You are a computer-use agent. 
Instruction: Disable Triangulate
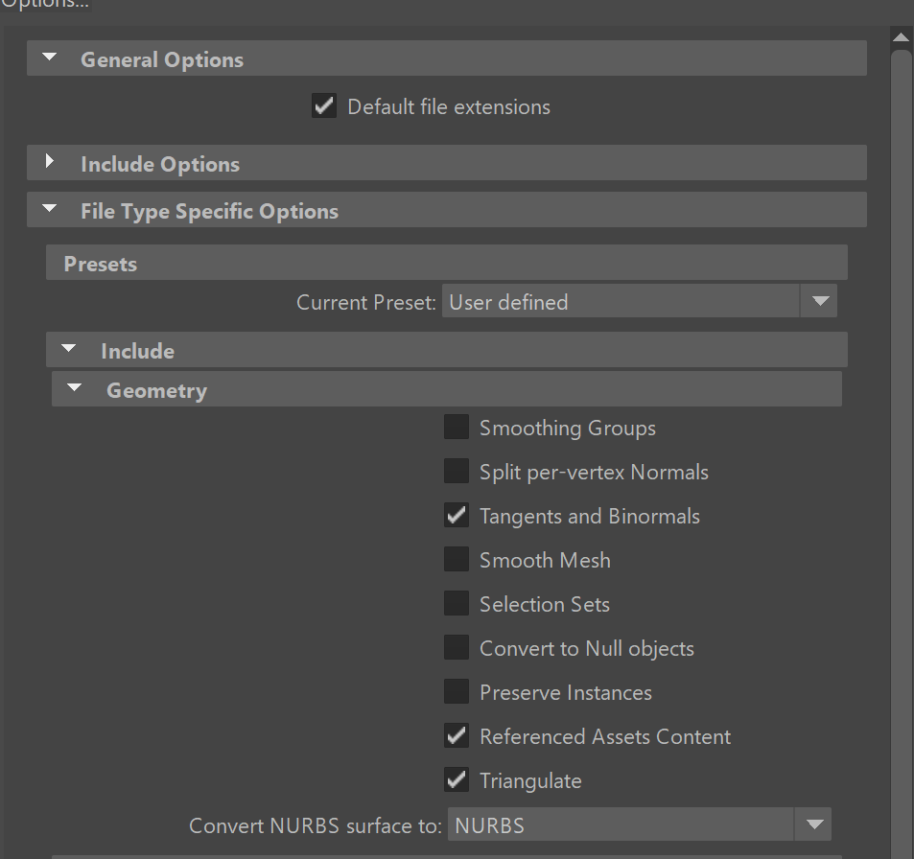click(457, 779)
